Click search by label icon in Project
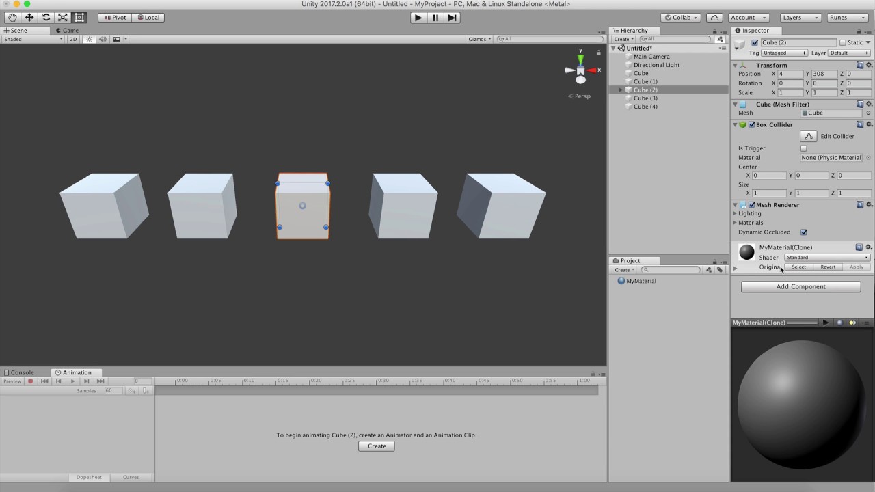The height and width of the screenshot is (492, 875). coord(720,270)
